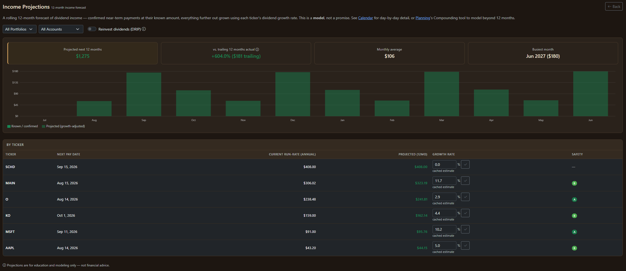Click the Mar bar in chart
This screenshot has width=626, height=271.
click(x=442, y=94)
